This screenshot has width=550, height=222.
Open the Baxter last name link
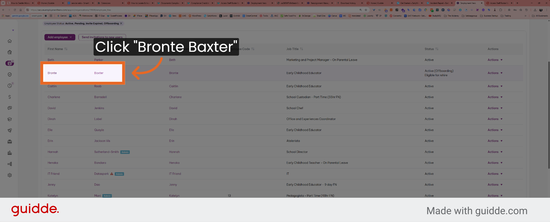[x=99, y=73]
